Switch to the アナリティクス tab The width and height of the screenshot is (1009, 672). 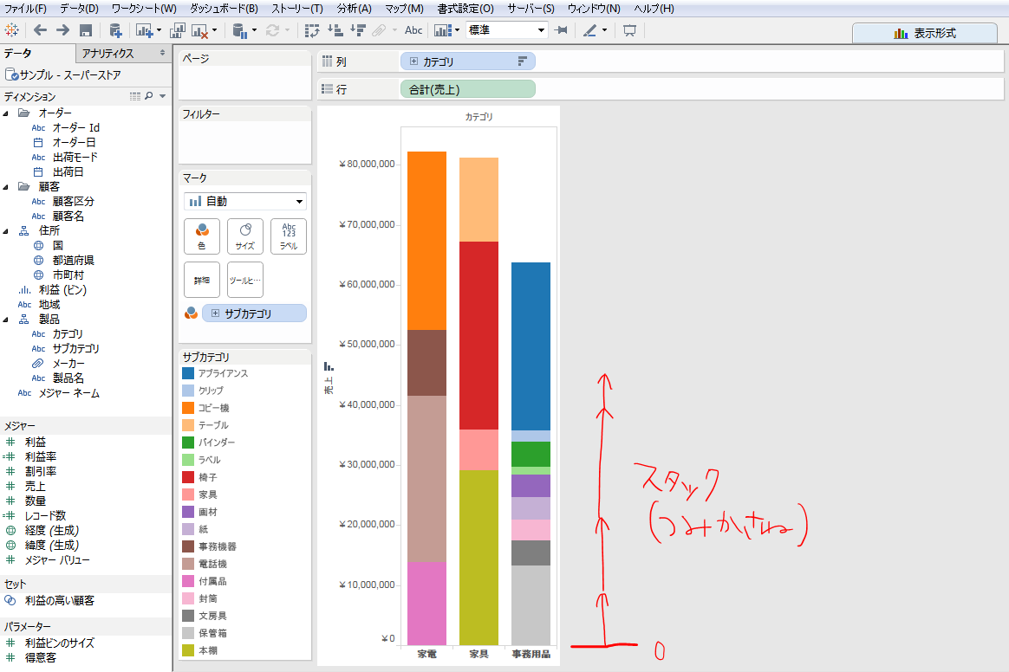[x=110, y=53]
